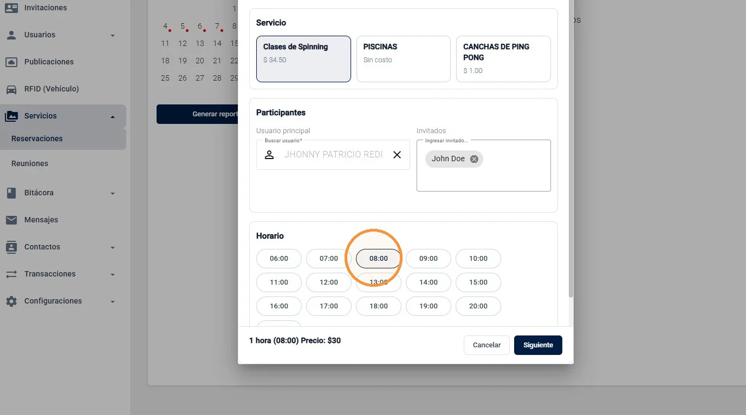Expand the Configuraciones submenu arrow
Image resolution: width=746 pixels, height=415 pixels.
[113, 301]
